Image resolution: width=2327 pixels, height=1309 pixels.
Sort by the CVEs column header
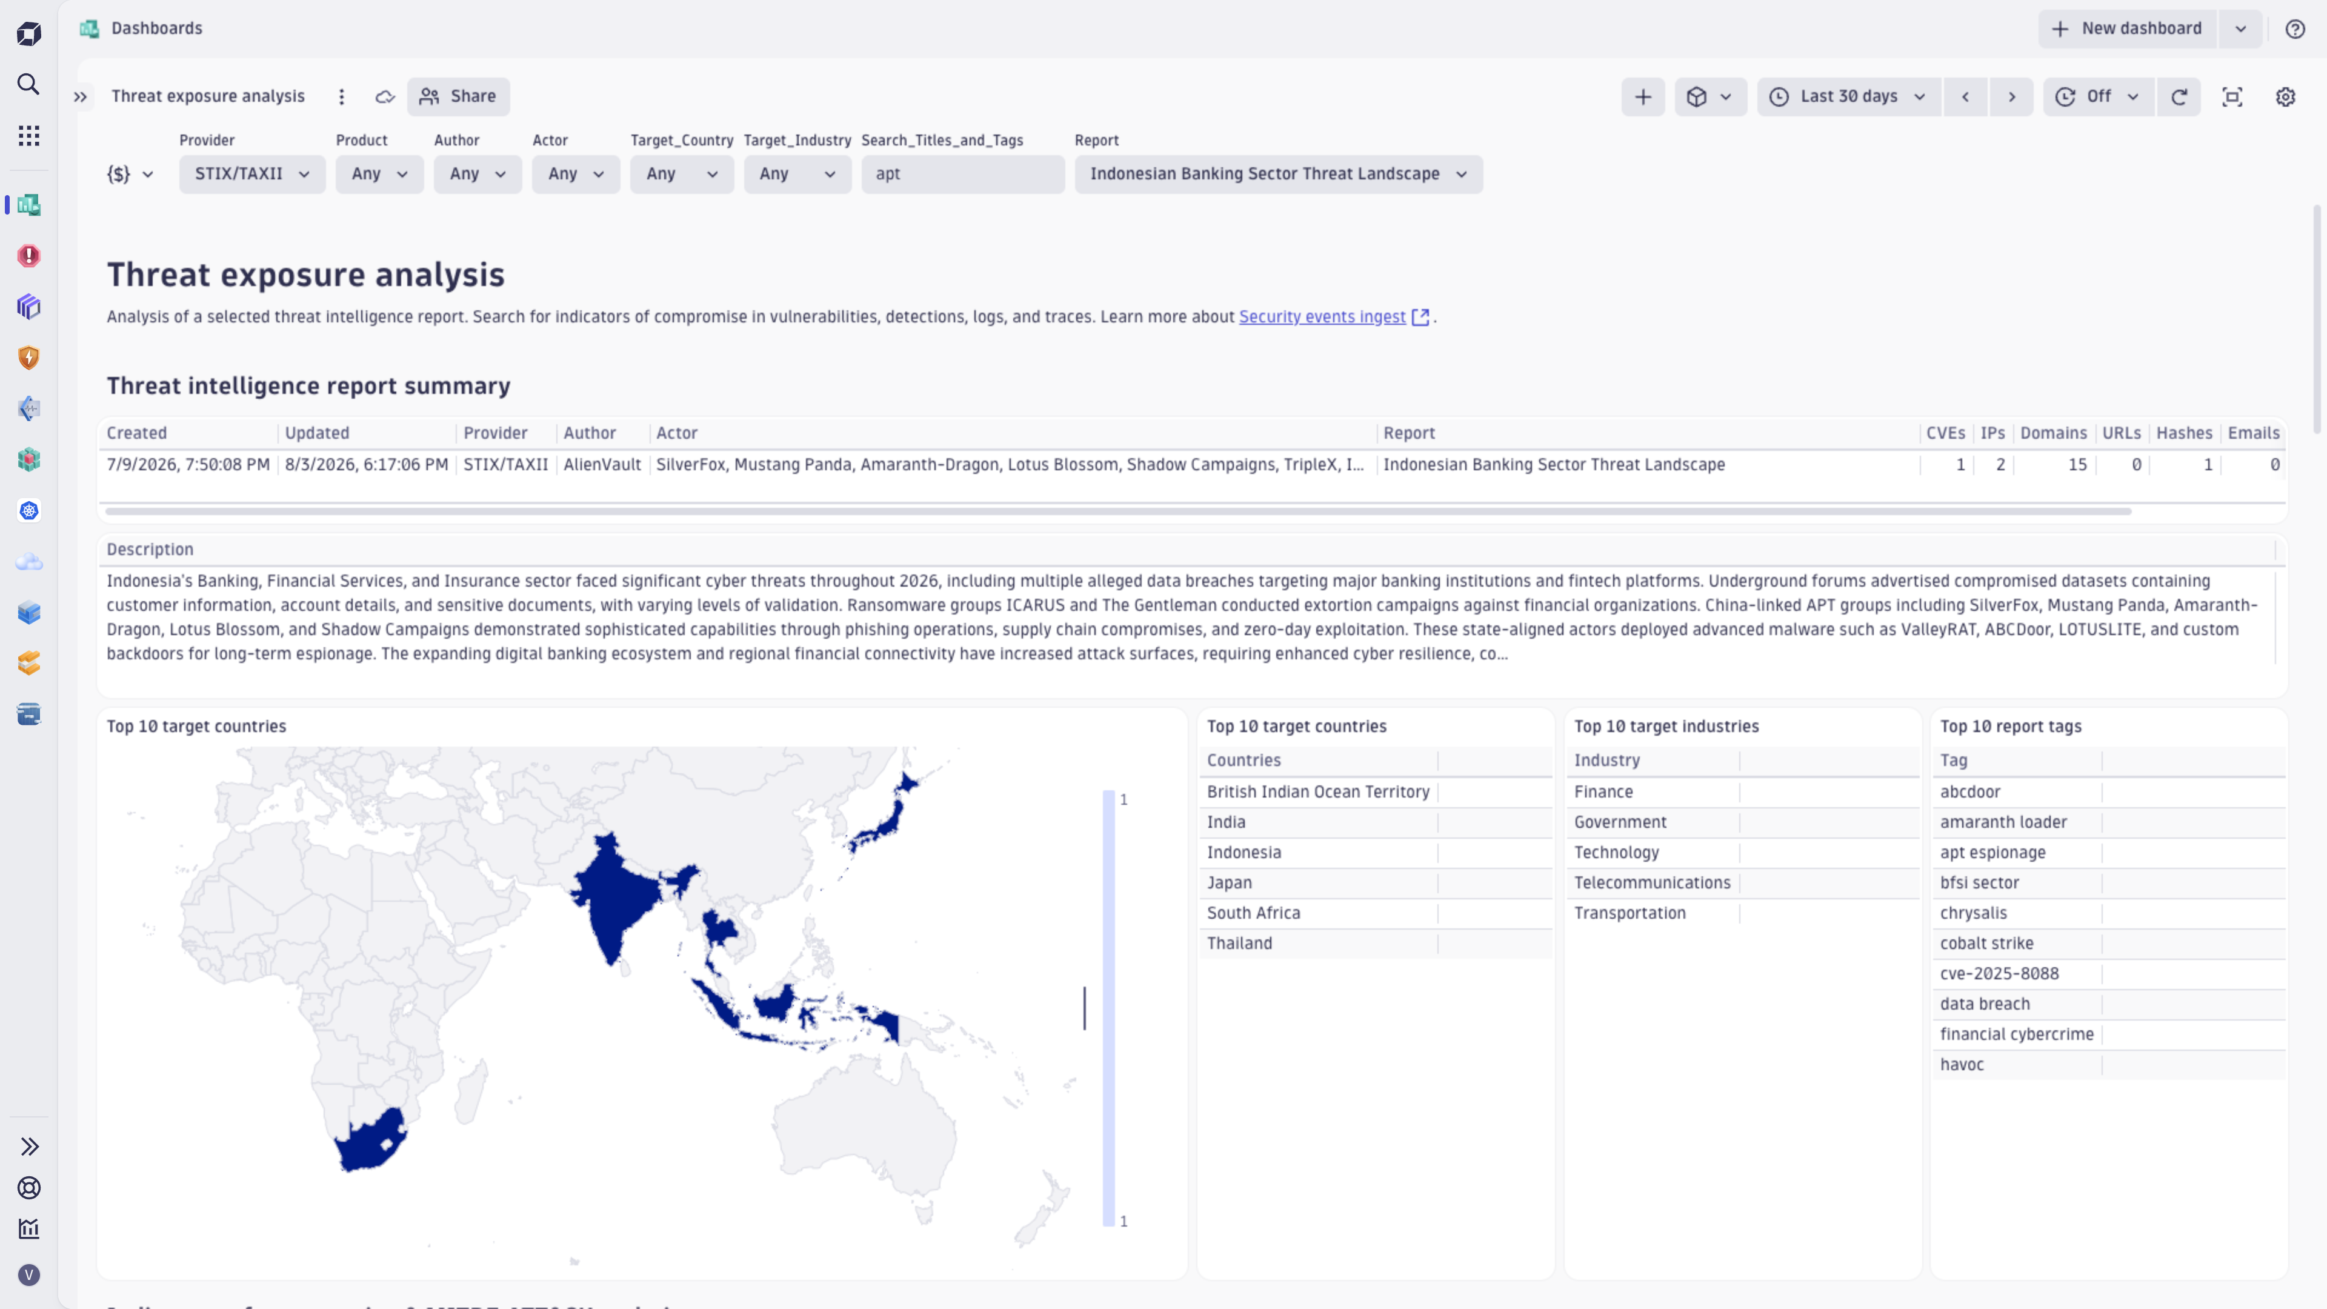1945,433
